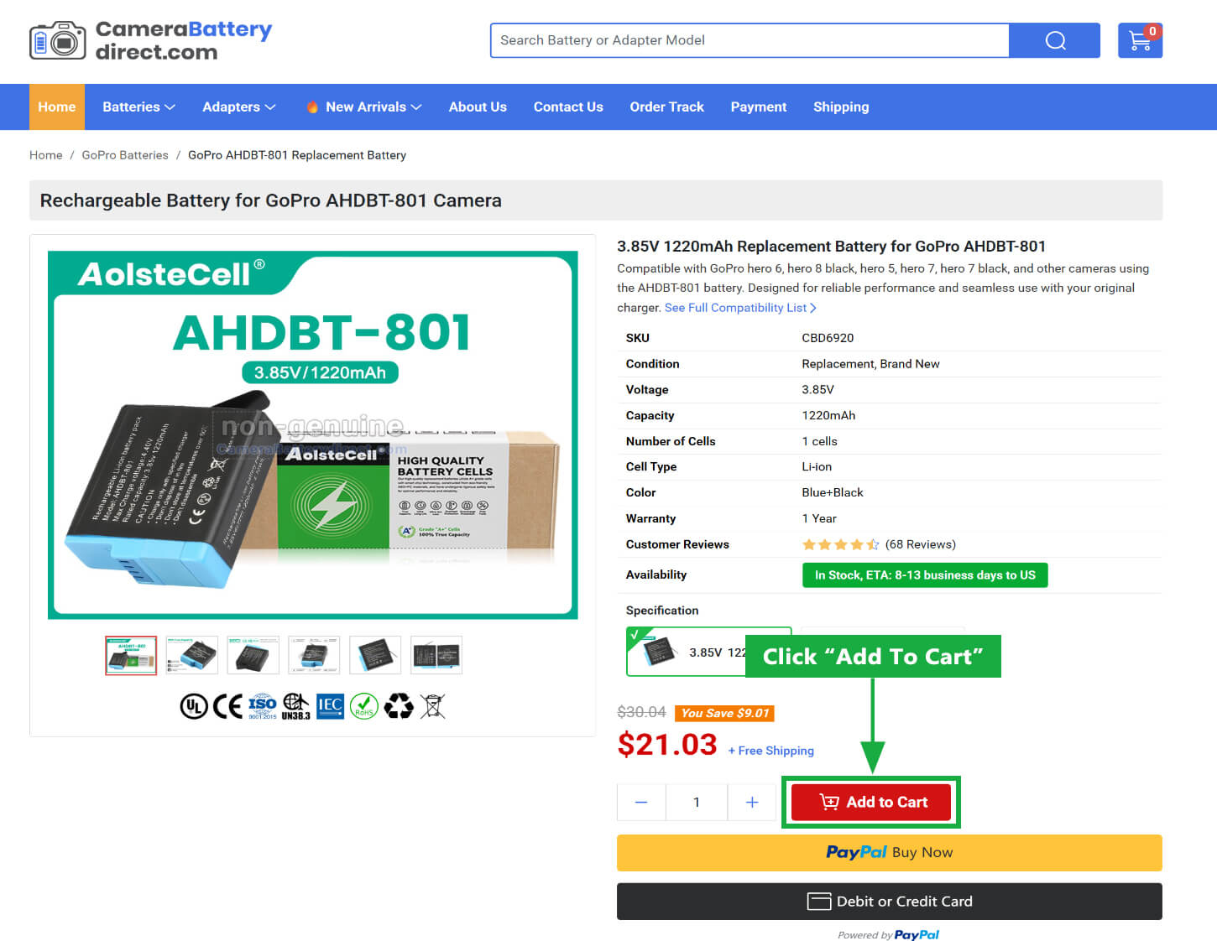Click the flame icon beside New Arrivals

tap(312, 107)
